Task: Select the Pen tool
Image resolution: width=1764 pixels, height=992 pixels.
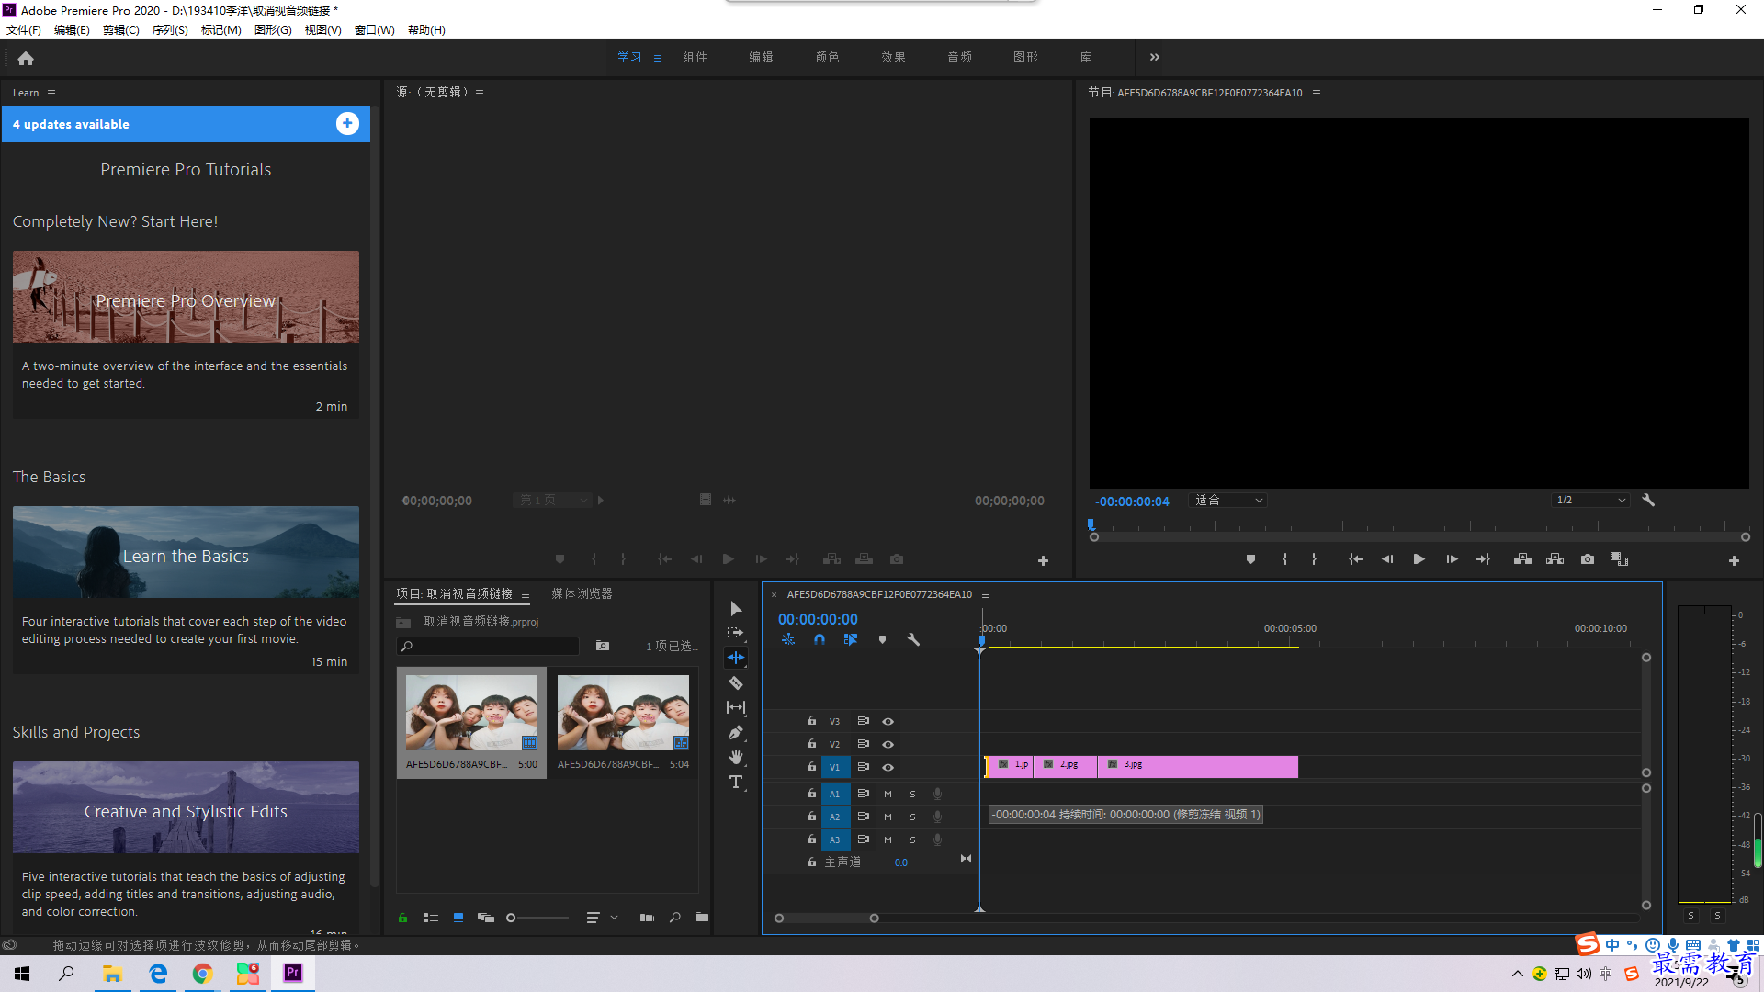Action: tap(736, 732)
